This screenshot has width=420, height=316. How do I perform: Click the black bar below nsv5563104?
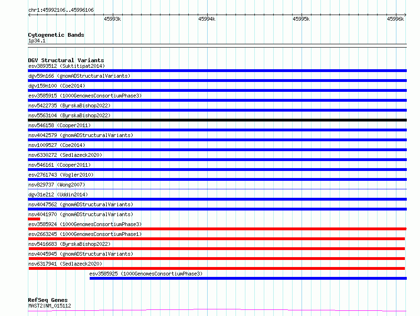217,120
